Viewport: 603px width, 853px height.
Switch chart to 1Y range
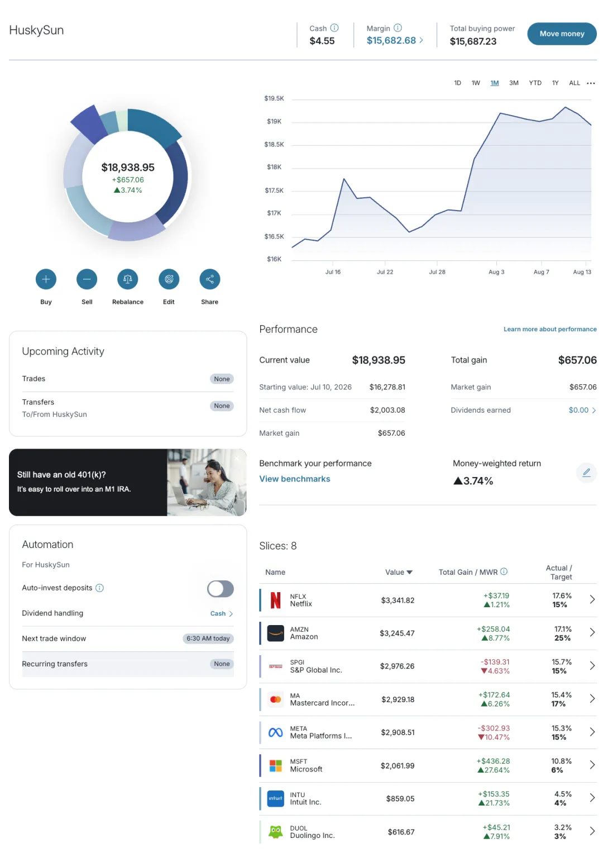tap(556, 83)
